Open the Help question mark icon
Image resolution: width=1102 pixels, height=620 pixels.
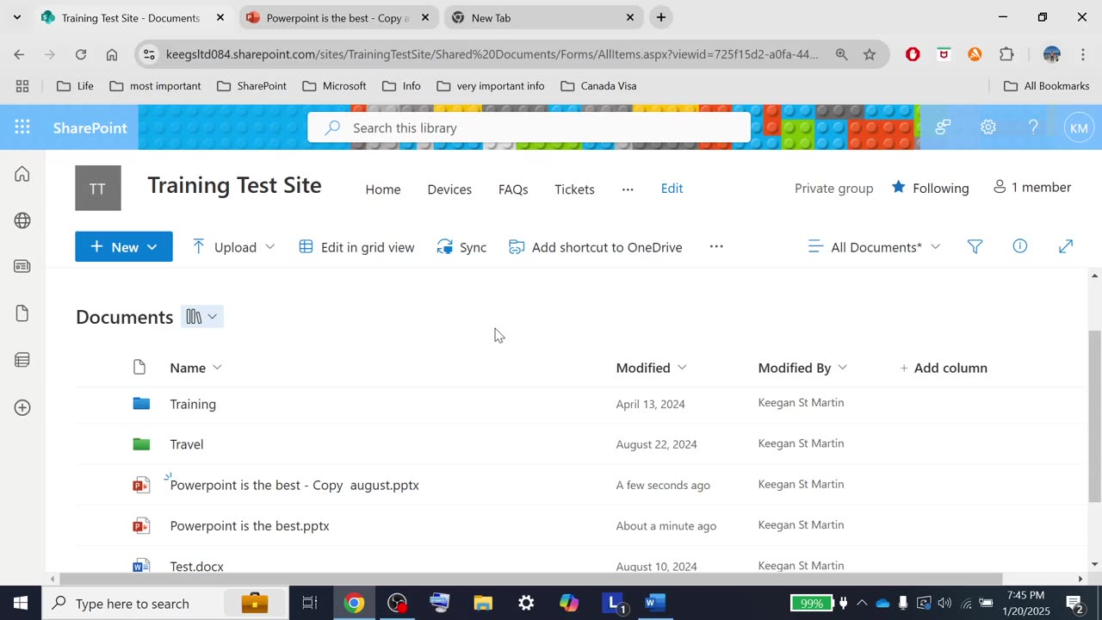[1033, 127]
